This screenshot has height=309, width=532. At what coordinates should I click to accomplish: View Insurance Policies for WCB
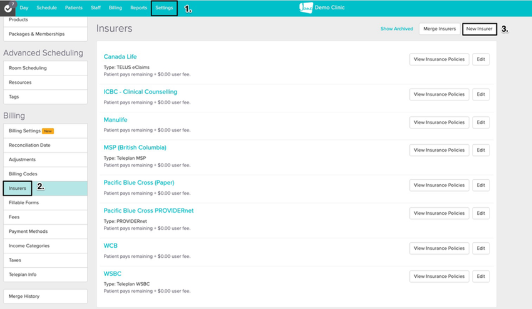pos(439,248)
